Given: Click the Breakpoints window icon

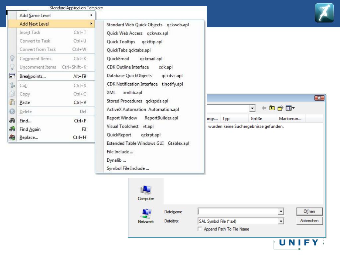Looking at the screenshot, I should [x=12, y=76].
